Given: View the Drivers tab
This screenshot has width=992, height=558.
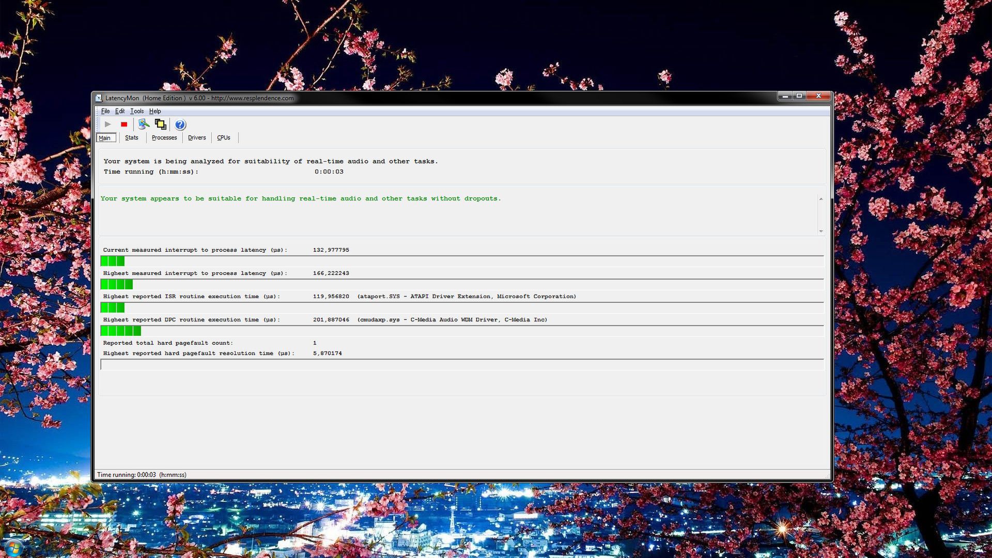Looking at the screenshot, I should tap(196, 137).
